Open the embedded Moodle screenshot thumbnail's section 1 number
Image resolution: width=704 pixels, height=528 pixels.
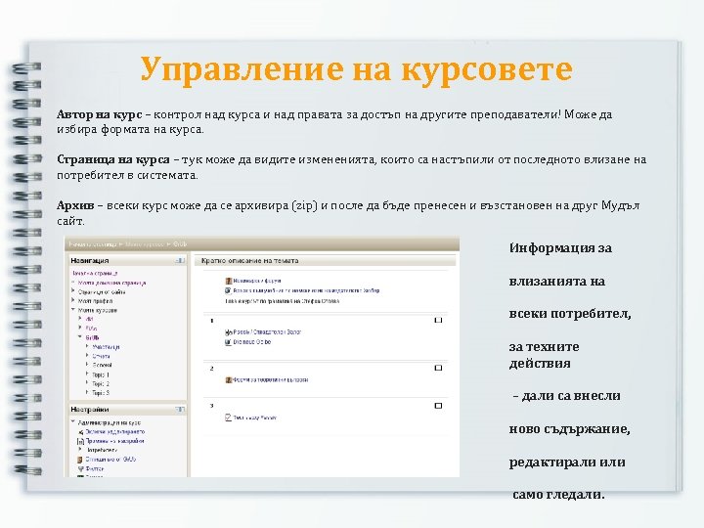[212, 321]
